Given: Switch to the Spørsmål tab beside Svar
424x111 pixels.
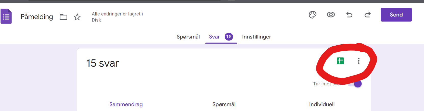Looking at the screenshot, I should click(188, 37).
